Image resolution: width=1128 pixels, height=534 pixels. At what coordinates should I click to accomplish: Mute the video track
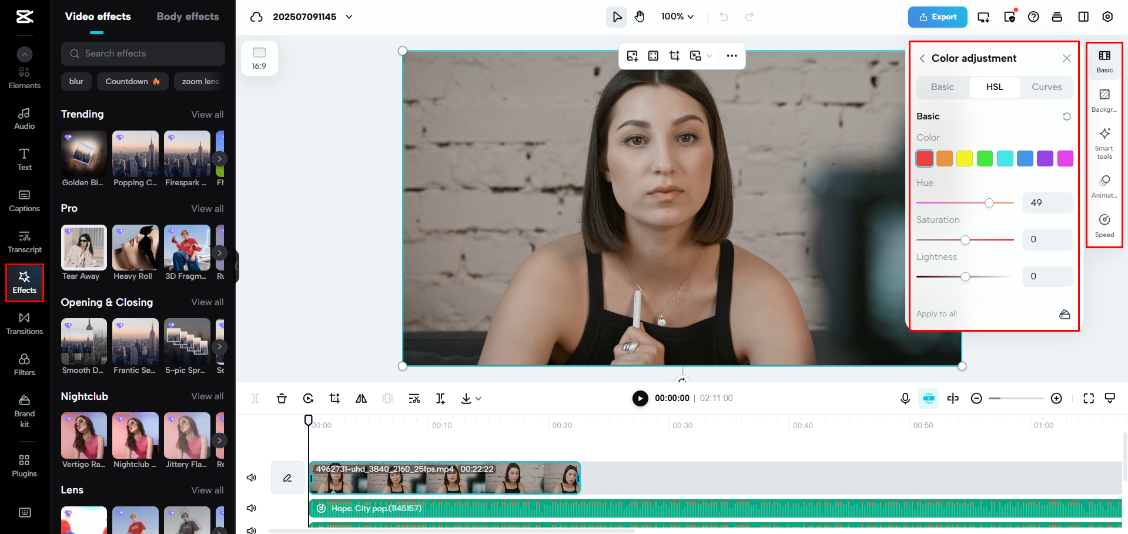coord(251,478)
